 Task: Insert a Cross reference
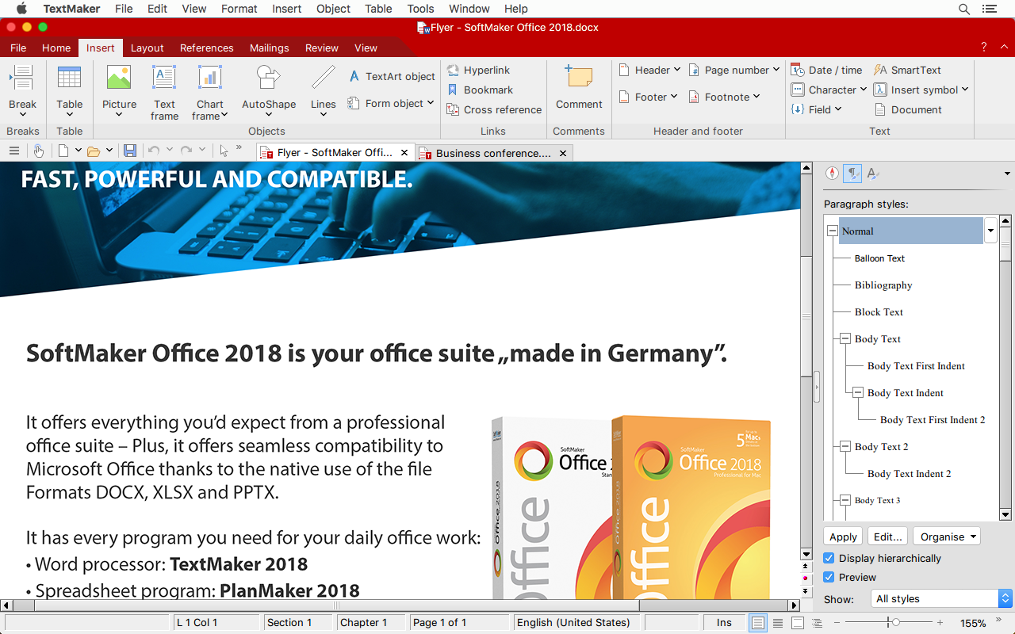494,109
